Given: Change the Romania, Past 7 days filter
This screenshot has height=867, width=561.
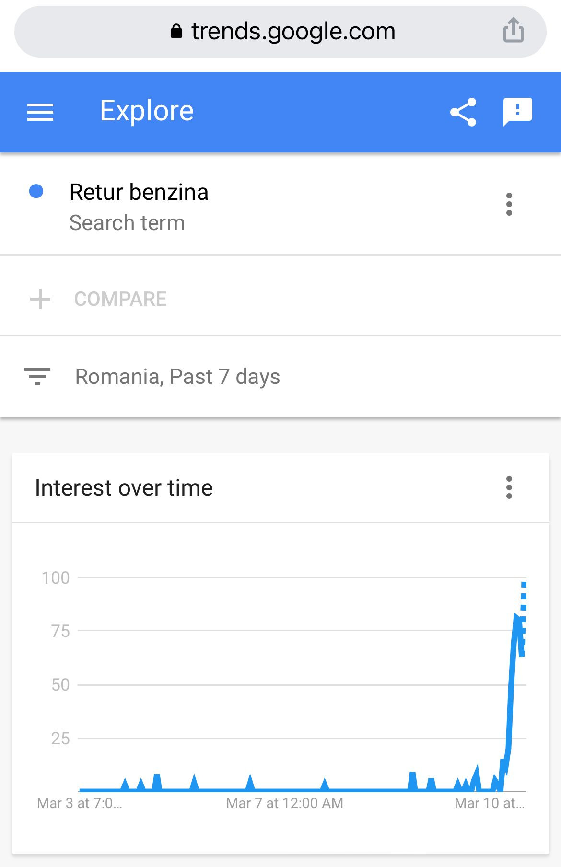Looking at the screenshot, I should click(178, 377).
